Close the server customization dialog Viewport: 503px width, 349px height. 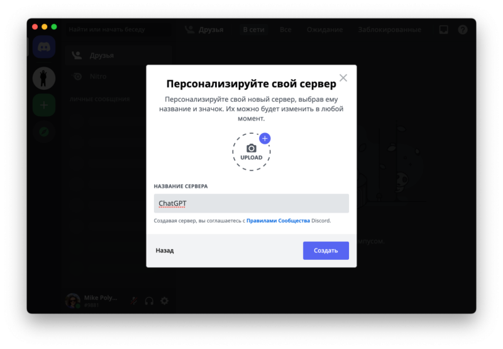click(343, 78)
